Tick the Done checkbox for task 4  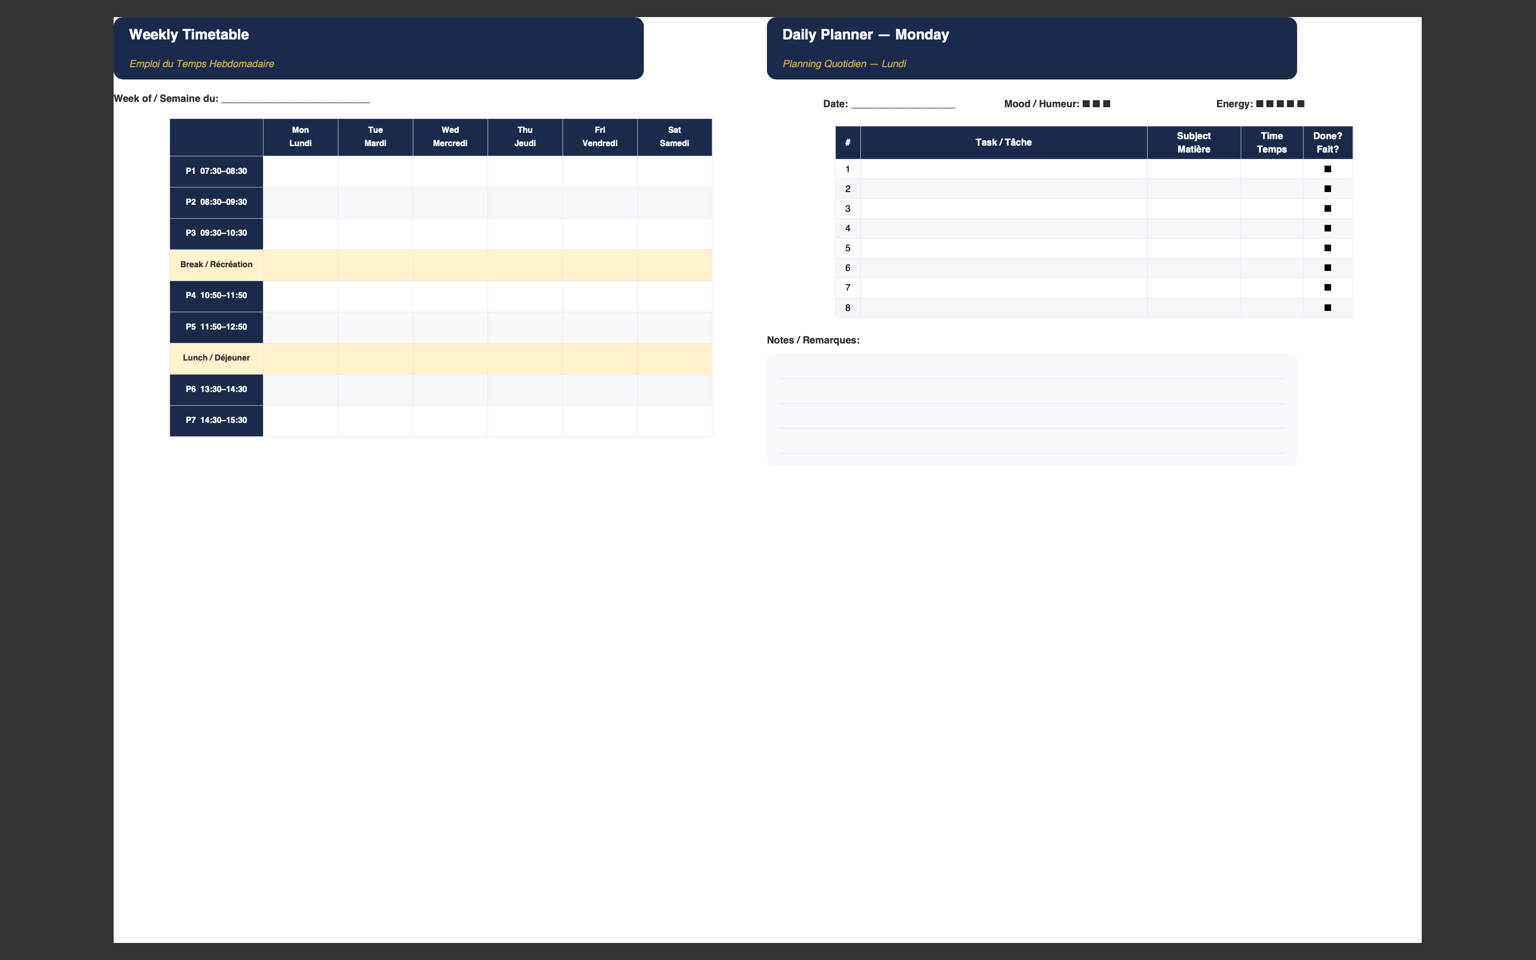click(1327, 228)
